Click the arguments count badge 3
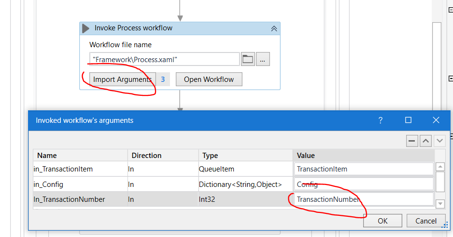This screenshot has width=453, height=237. (x=163, y=79)
